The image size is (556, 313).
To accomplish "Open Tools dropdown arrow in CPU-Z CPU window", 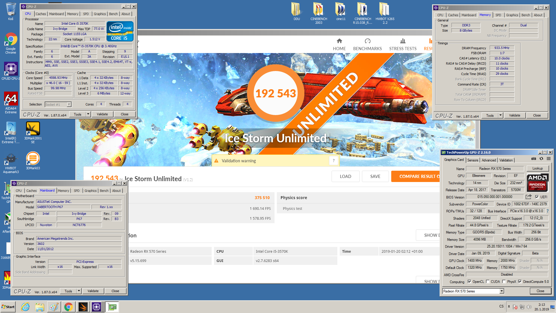I will pos(88,114).
